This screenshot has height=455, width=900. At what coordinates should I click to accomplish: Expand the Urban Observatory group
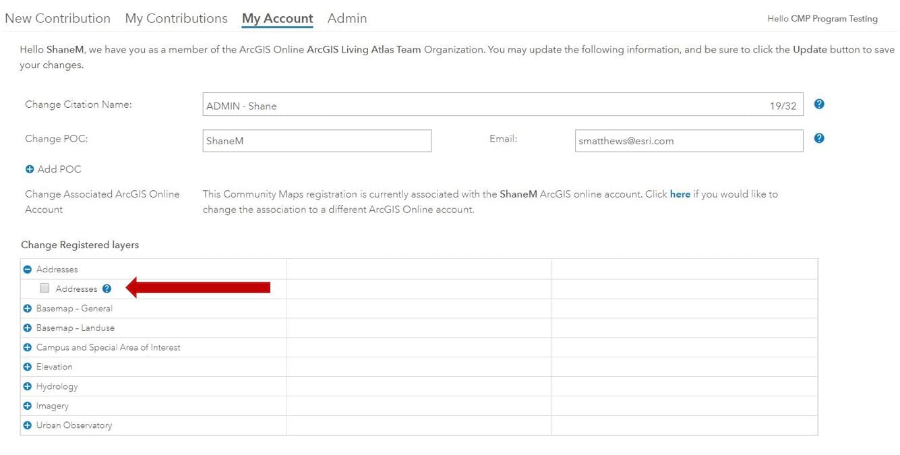tap(28, 426)
